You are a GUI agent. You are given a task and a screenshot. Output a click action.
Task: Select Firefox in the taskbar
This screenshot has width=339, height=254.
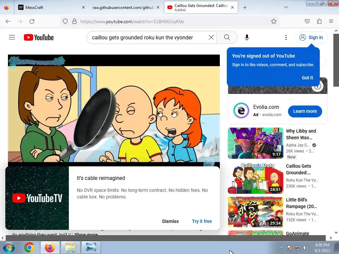(x=50, y=247)
